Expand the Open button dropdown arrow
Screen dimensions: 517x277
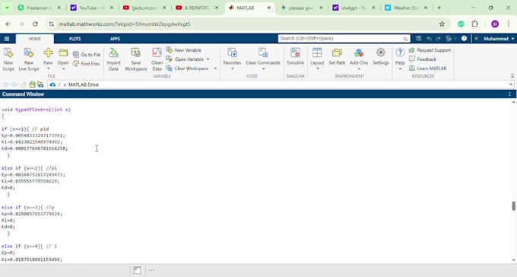(63, 68)
